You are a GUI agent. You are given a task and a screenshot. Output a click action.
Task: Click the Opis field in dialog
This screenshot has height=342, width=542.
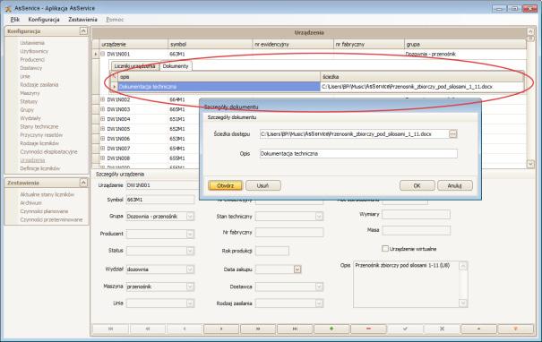coord(358,153)
